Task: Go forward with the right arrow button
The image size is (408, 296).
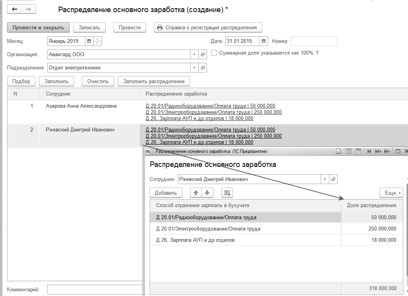Action: (28, 9)
